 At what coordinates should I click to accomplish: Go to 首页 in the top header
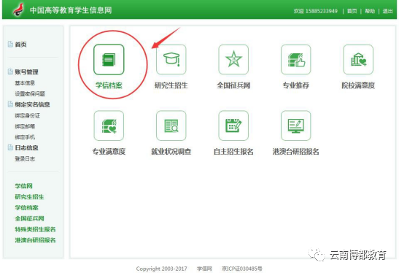[x=352, y=11]
